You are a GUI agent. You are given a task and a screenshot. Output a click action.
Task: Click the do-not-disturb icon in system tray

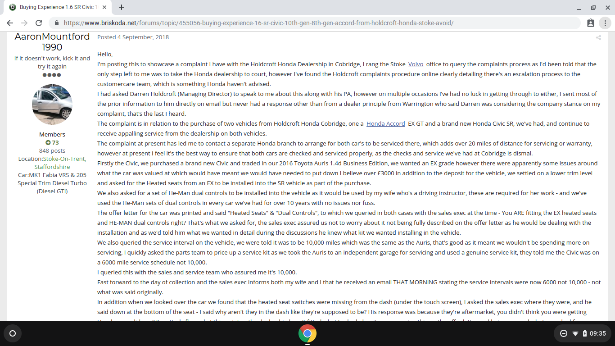(x=563, y=333)
